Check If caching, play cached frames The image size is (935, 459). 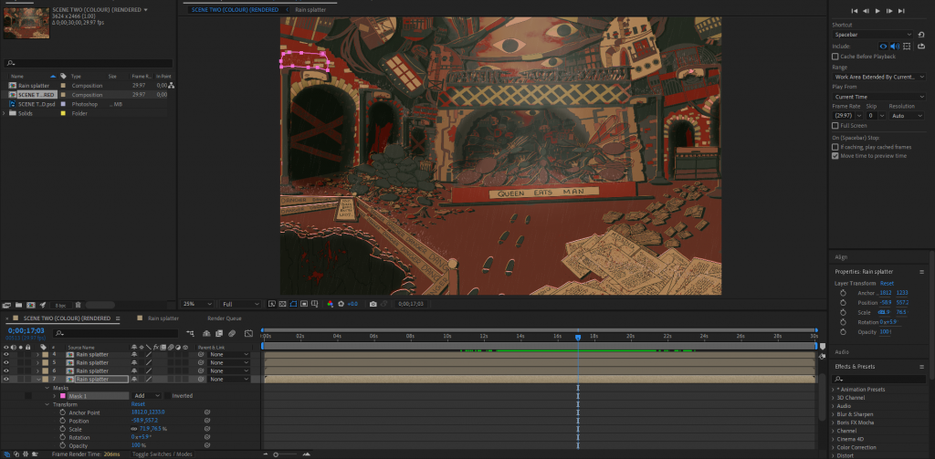835,147
